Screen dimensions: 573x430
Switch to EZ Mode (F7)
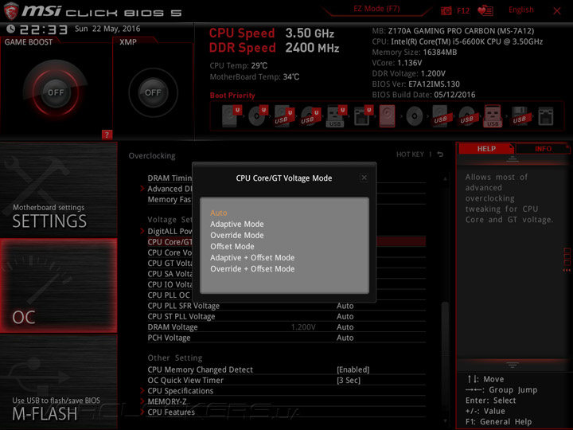point(376,9)
